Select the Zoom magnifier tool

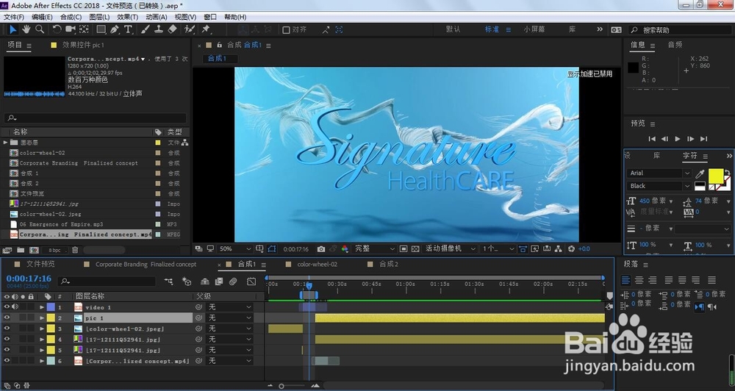40,29
